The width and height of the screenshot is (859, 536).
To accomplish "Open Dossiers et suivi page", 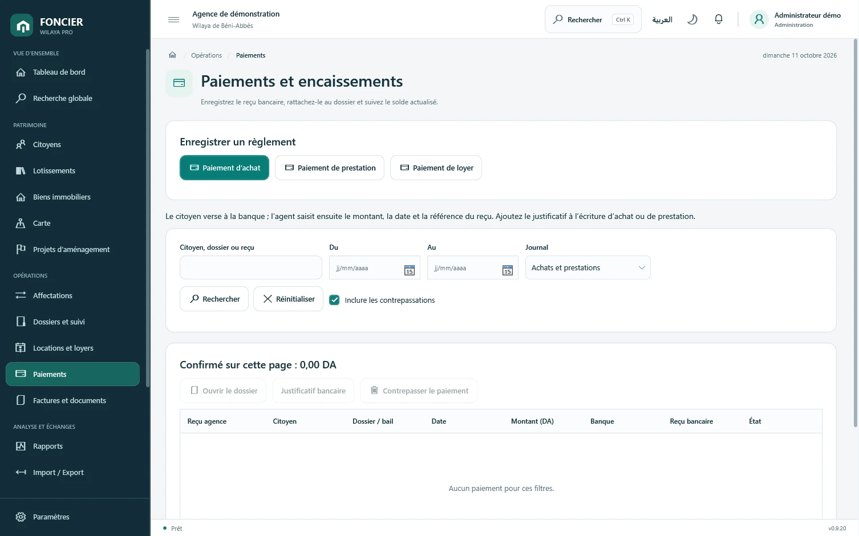I will (x=72, y=322).
